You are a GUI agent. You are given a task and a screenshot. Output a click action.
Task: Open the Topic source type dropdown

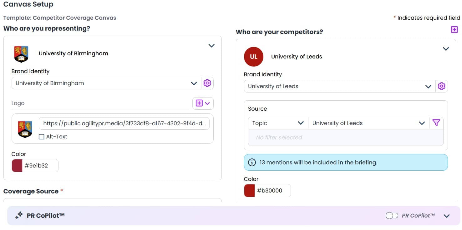[x=278, y=123]
